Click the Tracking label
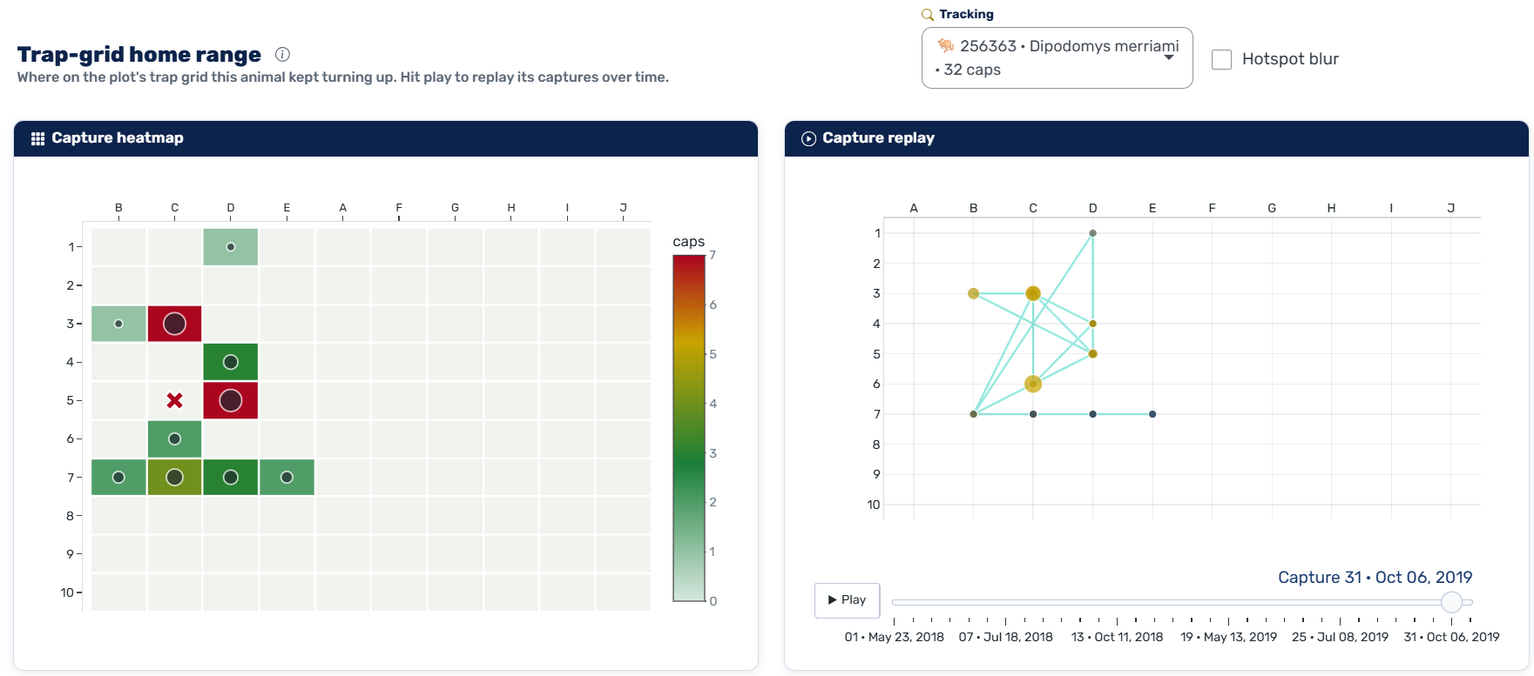 click(966, 15)
